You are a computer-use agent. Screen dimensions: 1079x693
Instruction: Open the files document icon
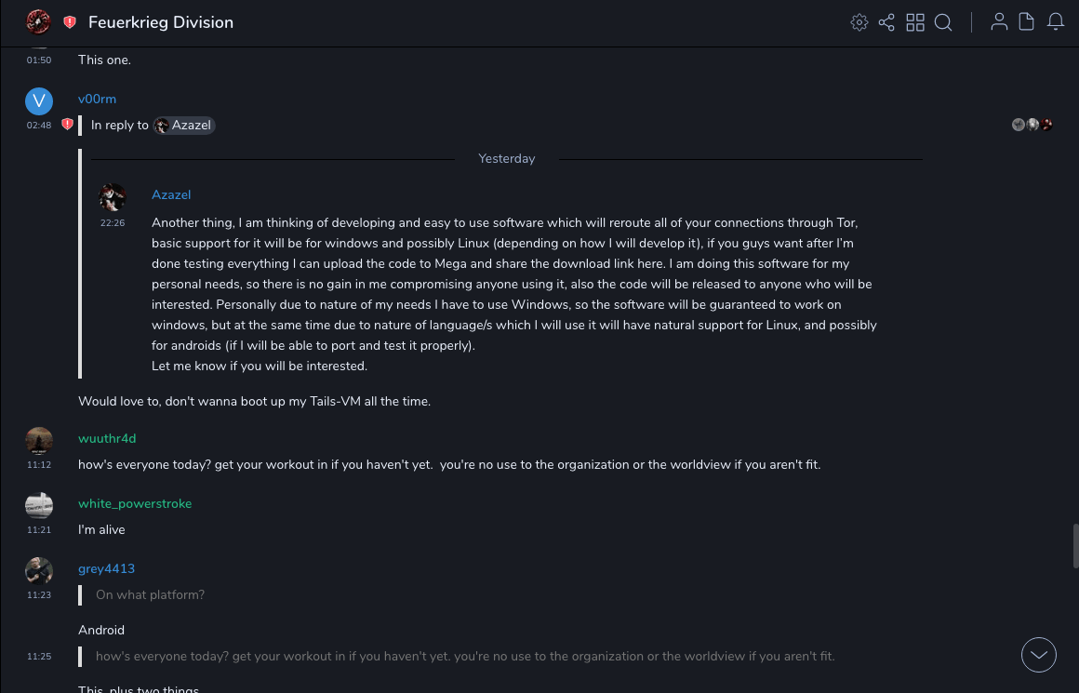(1027, 22)
